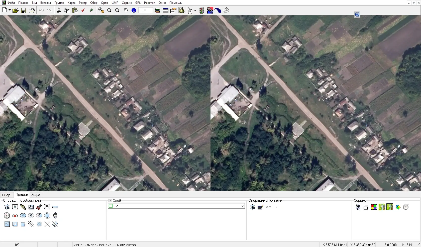Click the zoom out magnifier icon

coord(117,10)
